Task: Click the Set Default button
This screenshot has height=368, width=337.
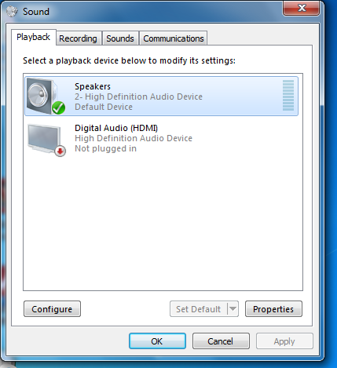Action: coord(199,309)
